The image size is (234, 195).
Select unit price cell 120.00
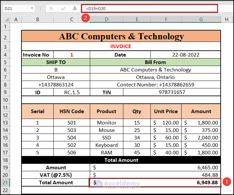pos(166,123)
